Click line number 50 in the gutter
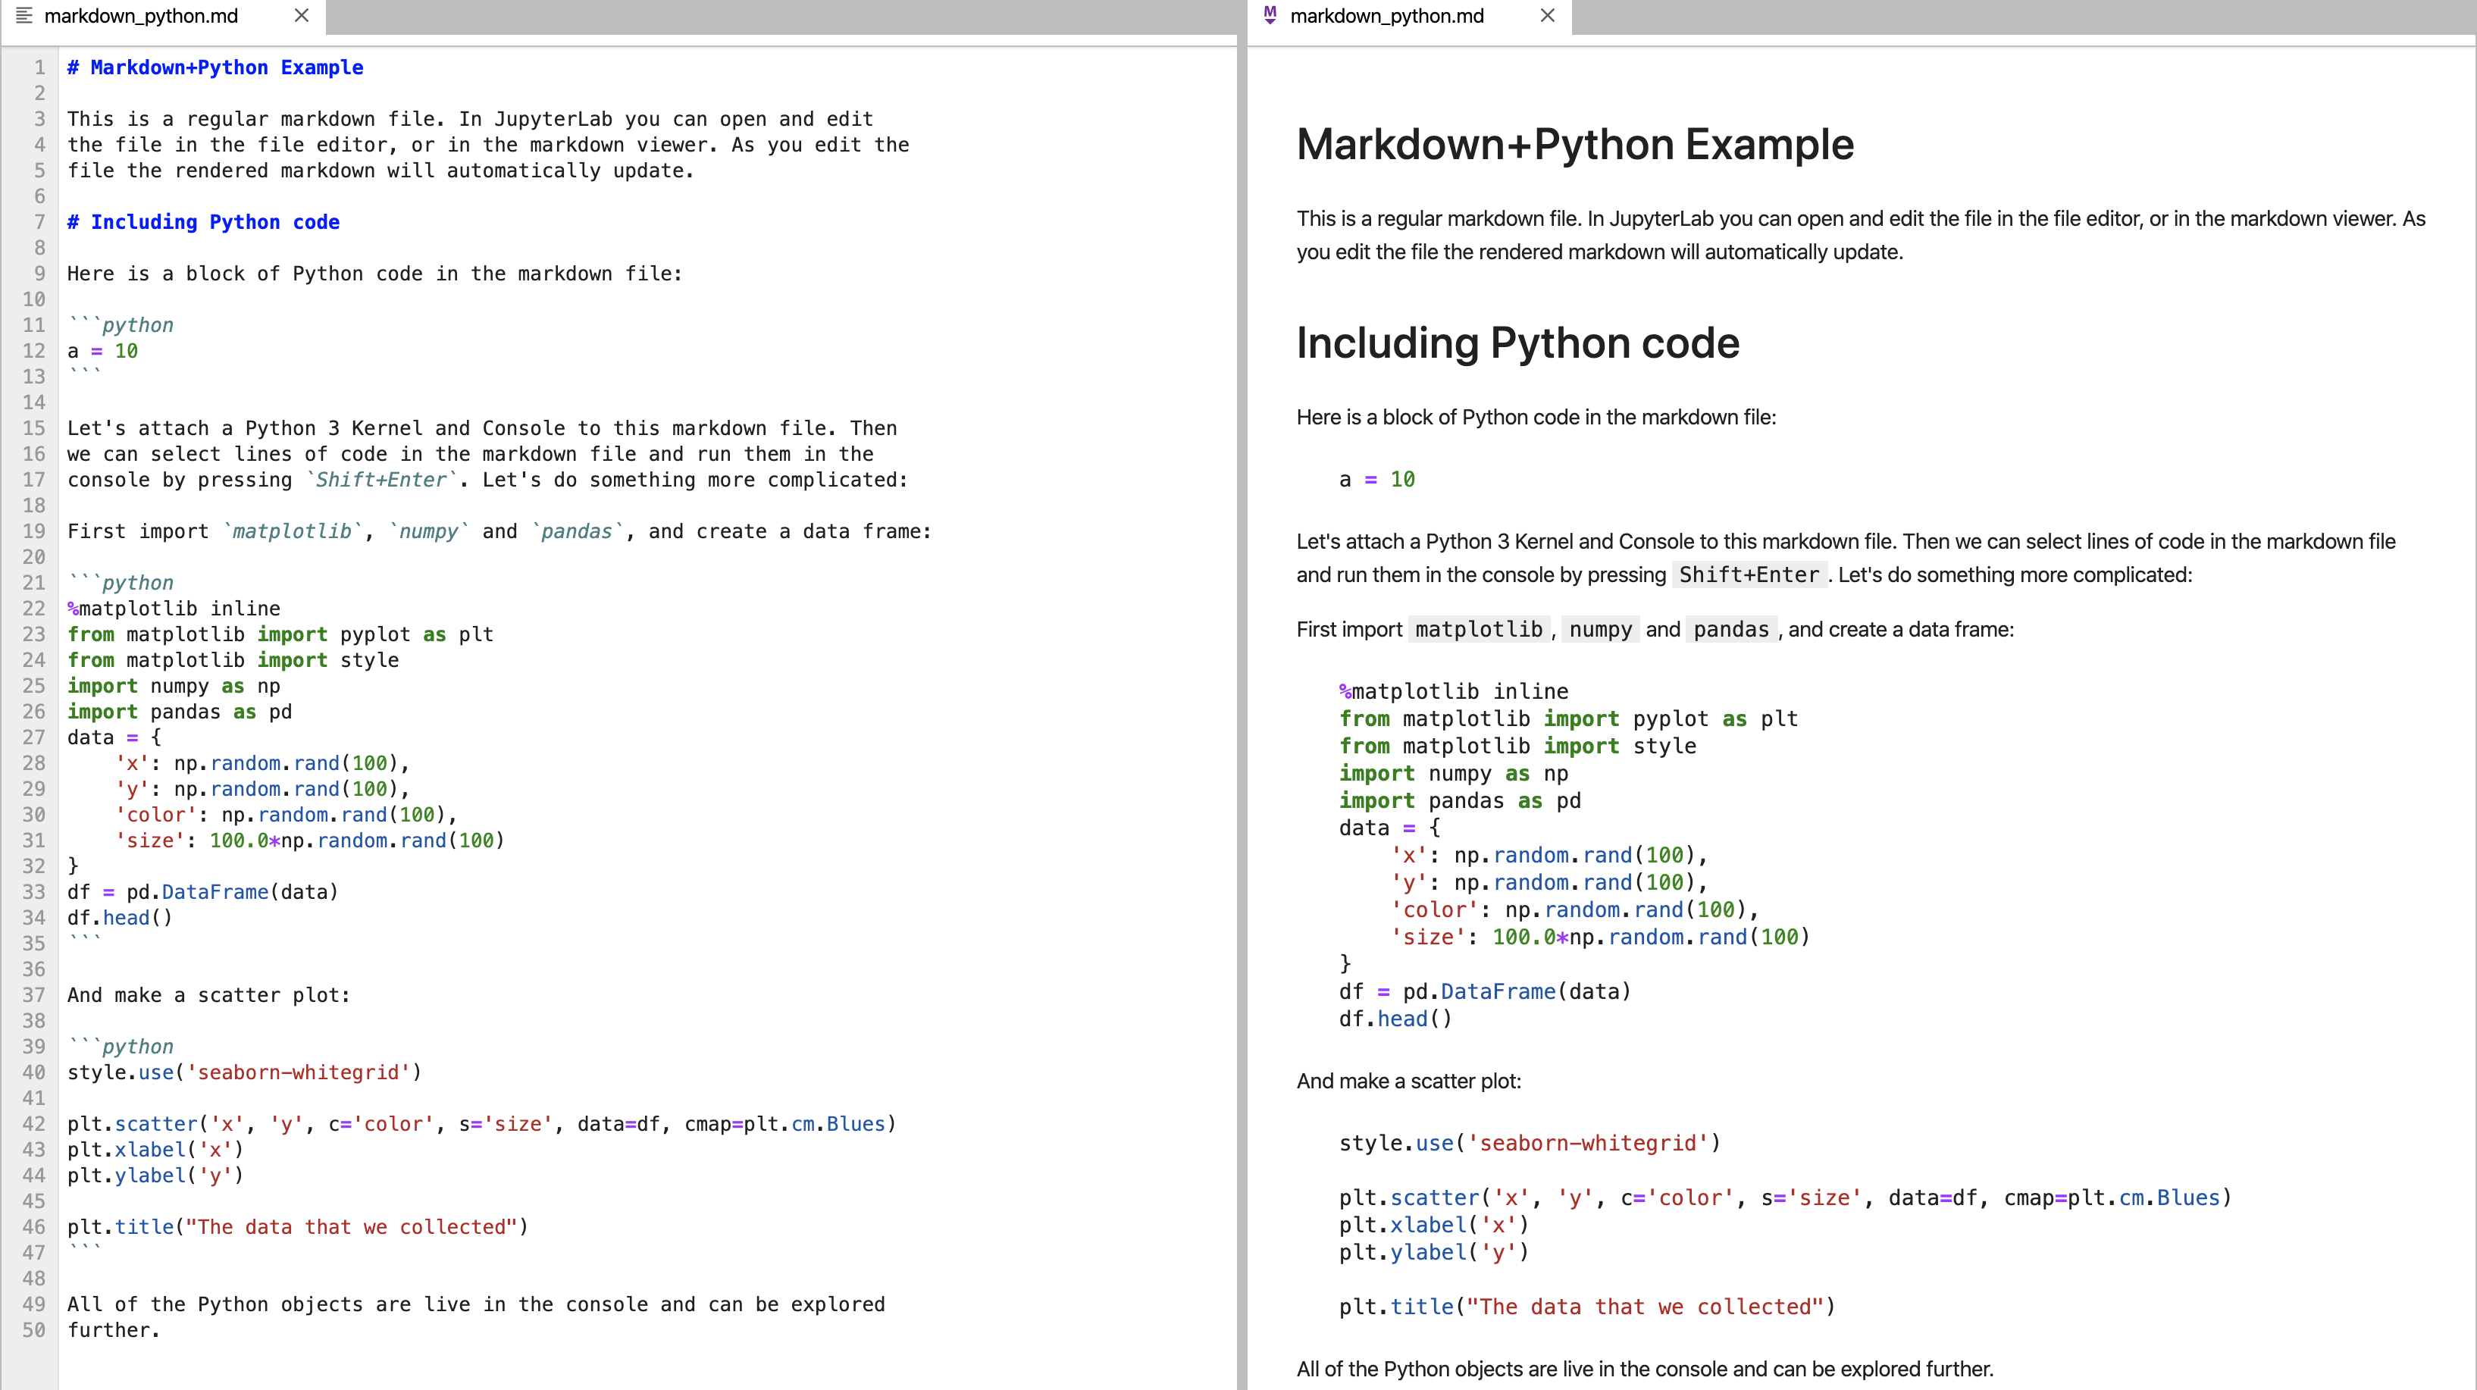 click(x=35, y=1330)
